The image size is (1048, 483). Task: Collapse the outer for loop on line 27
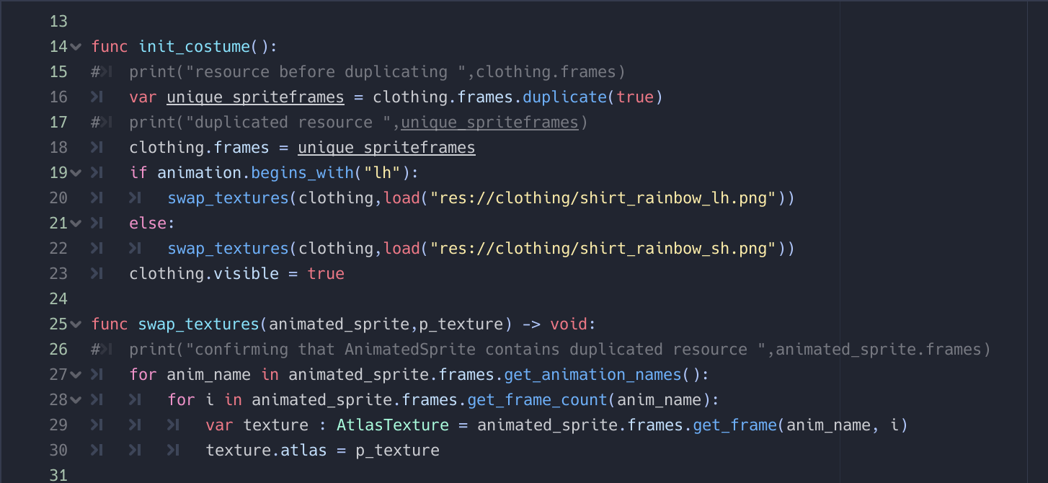[76, 375]
